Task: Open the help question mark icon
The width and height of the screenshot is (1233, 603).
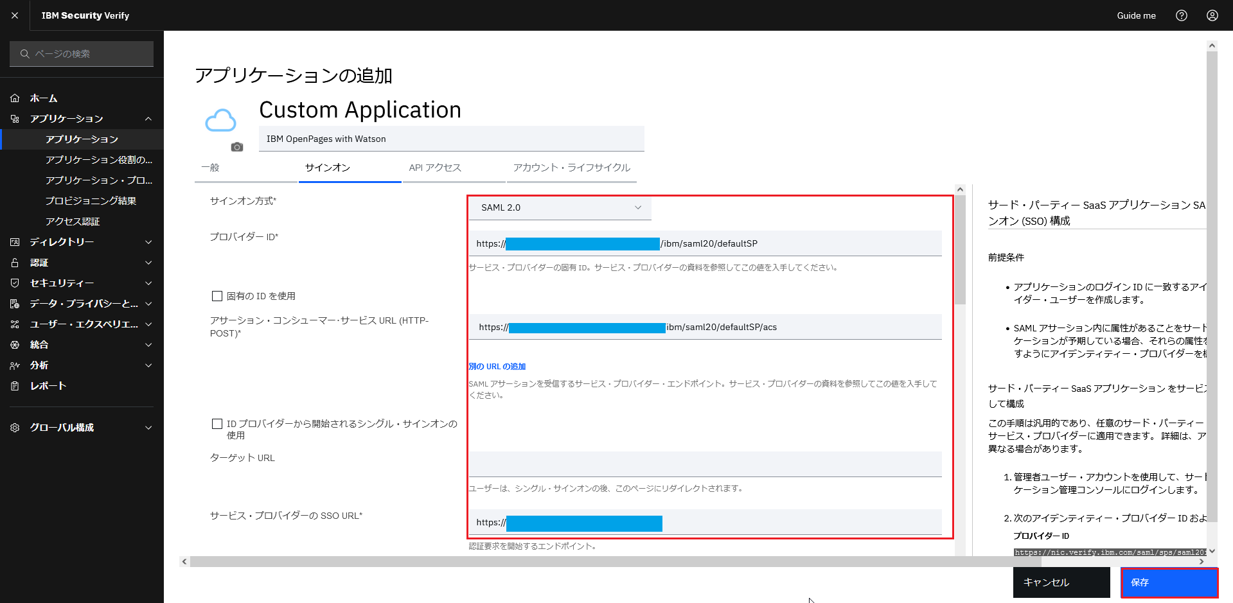Action: (1181, 15)
